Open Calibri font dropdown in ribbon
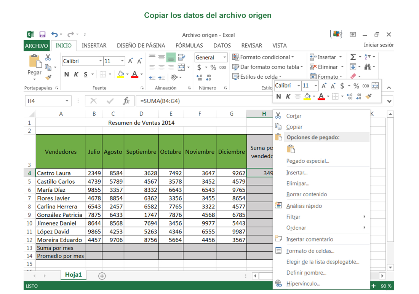 (101, 61)
